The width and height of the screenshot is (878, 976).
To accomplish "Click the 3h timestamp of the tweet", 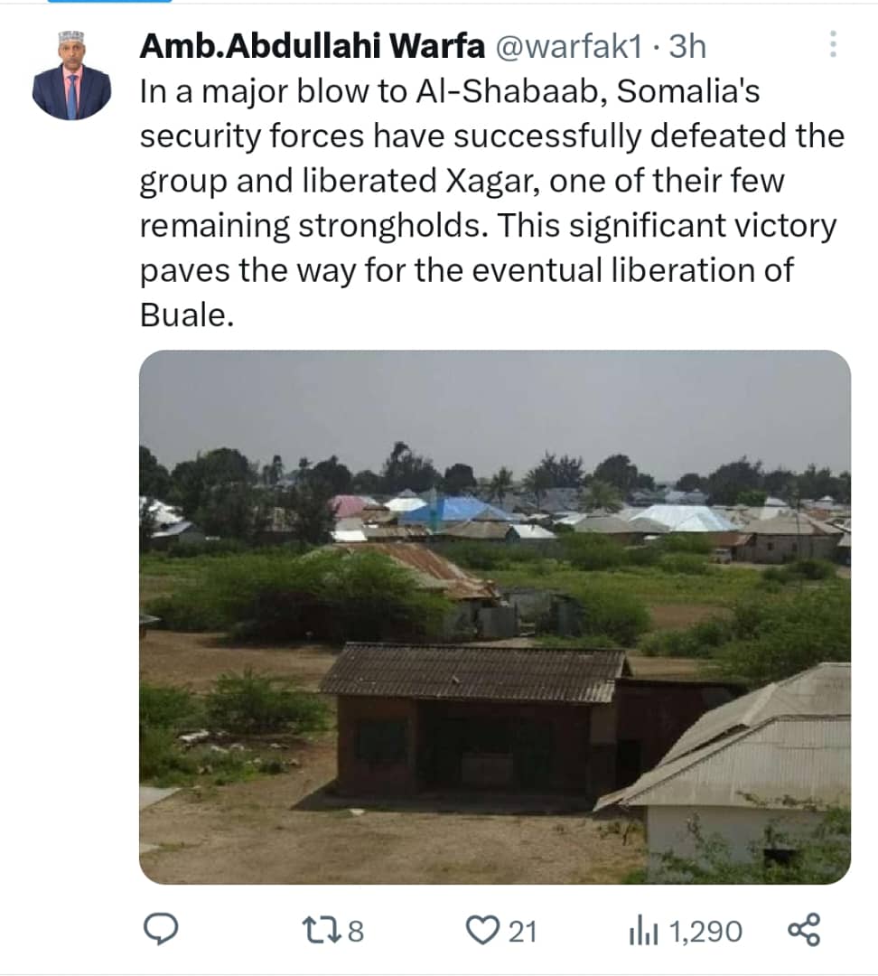I will [x=687, y=47].
